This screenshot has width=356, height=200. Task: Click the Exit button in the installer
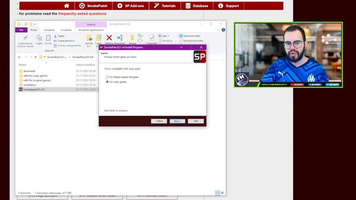tap(196, 121)
